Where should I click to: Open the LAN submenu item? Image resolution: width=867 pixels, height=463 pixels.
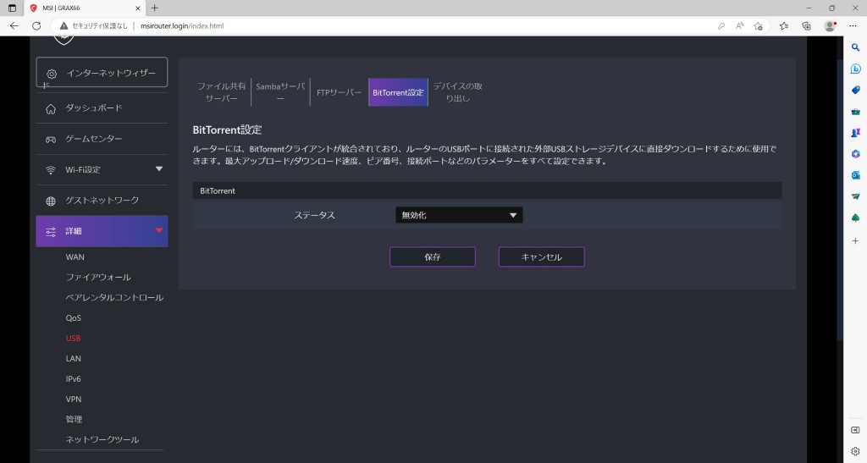74,359
